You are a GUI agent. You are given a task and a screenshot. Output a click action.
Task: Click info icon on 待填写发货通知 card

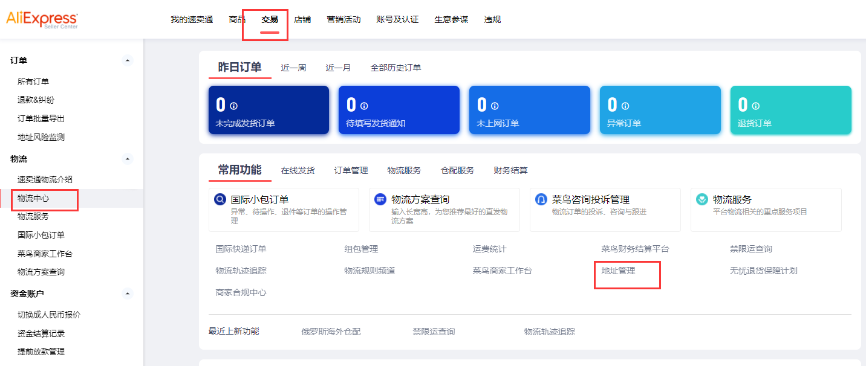364,106
